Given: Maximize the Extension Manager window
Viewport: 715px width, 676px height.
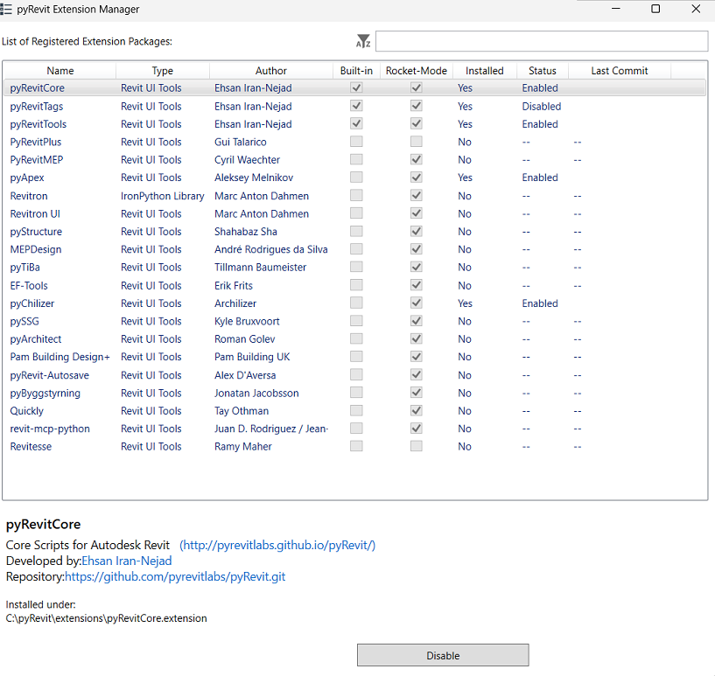Looking at the screenshot, I should (x=655, y=9).
